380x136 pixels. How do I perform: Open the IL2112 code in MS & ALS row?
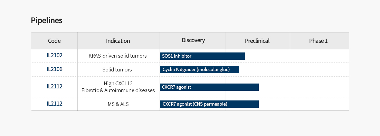[x=54, y=104]
